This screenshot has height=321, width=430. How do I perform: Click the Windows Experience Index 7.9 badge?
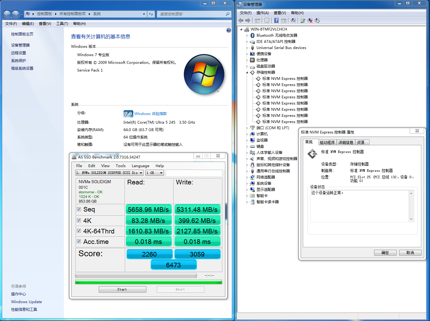click(128, 114)
